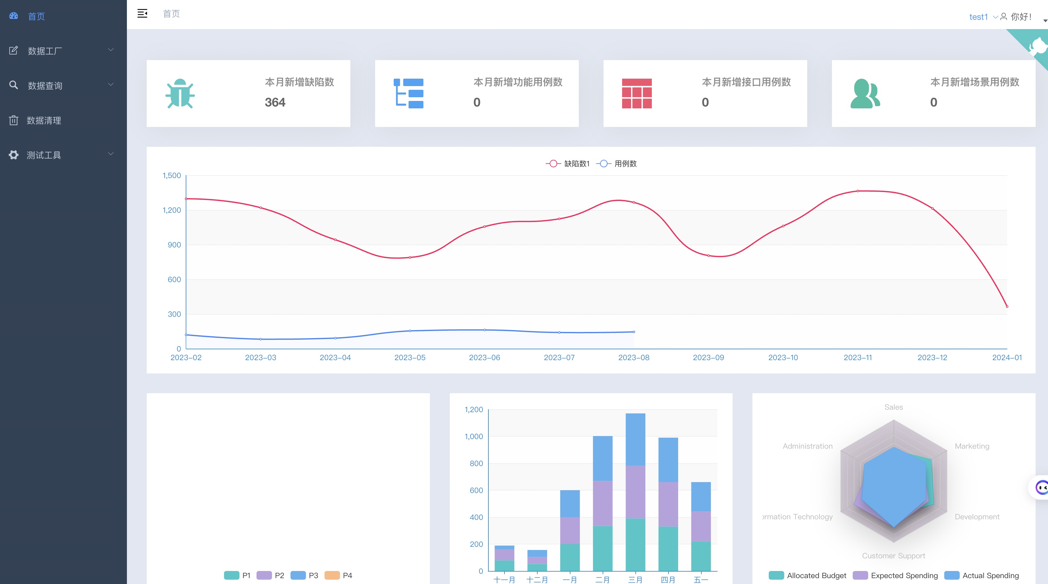1048x584 pixels.
Task: Open the 首页 dashboard sidebar item
Action: [x=63, y=16]
